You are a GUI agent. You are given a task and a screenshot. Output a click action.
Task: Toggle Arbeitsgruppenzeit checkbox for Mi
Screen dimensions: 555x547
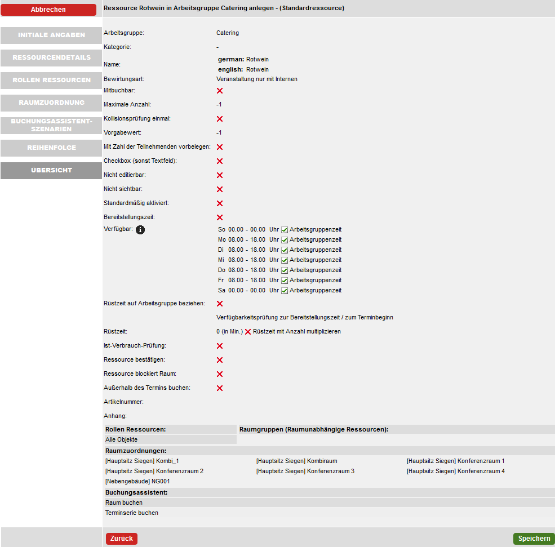tap(285, 260)
